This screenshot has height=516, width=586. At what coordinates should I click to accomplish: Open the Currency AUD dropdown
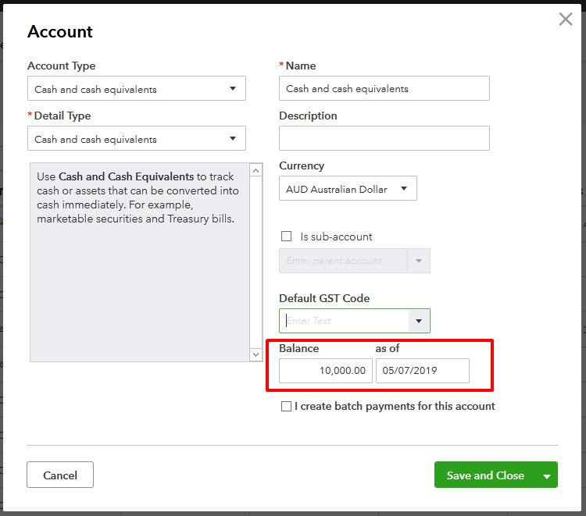(x=348, y=189)
